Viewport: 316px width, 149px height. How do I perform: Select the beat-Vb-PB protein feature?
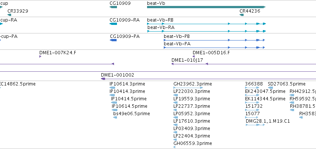click(214, 40)
